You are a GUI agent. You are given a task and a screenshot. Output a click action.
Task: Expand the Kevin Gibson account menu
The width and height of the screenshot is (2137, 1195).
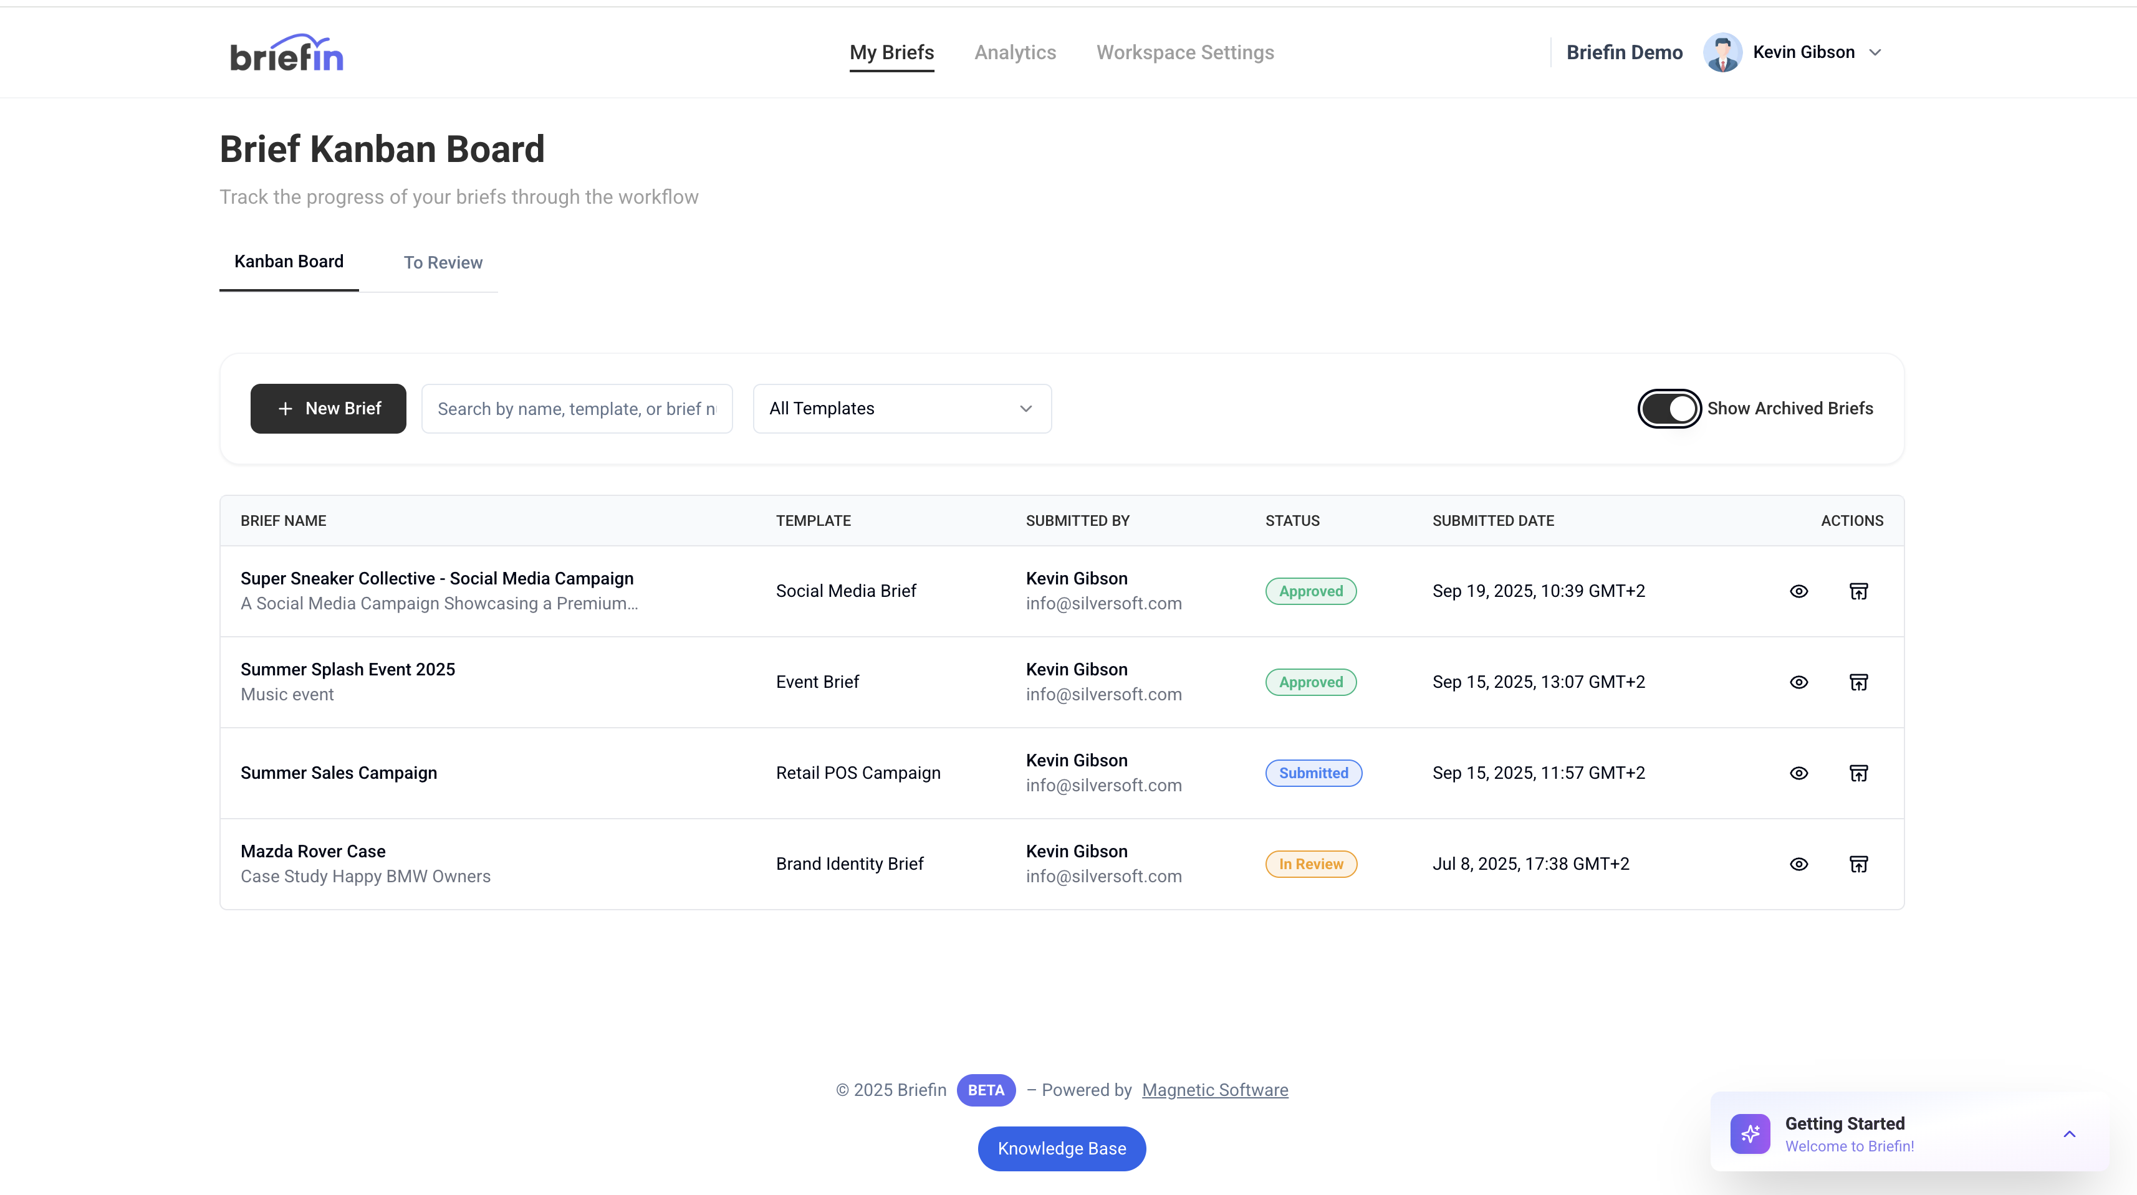[x=1875, y=52]
